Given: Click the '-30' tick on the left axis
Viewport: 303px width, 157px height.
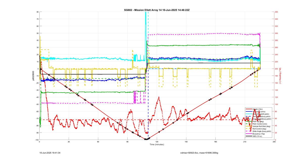Looking at the screenshot, I should pos(37,90).
